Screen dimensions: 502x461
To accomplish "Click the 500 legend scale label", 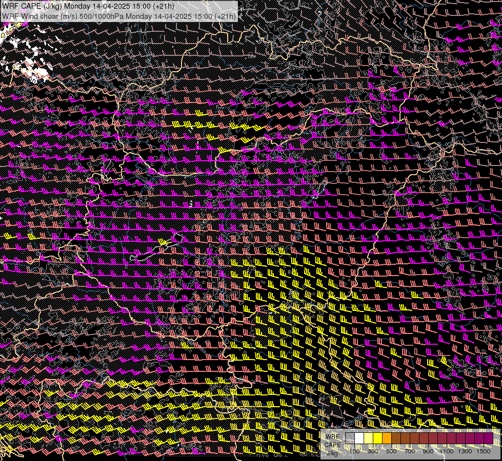I will 391,451.
